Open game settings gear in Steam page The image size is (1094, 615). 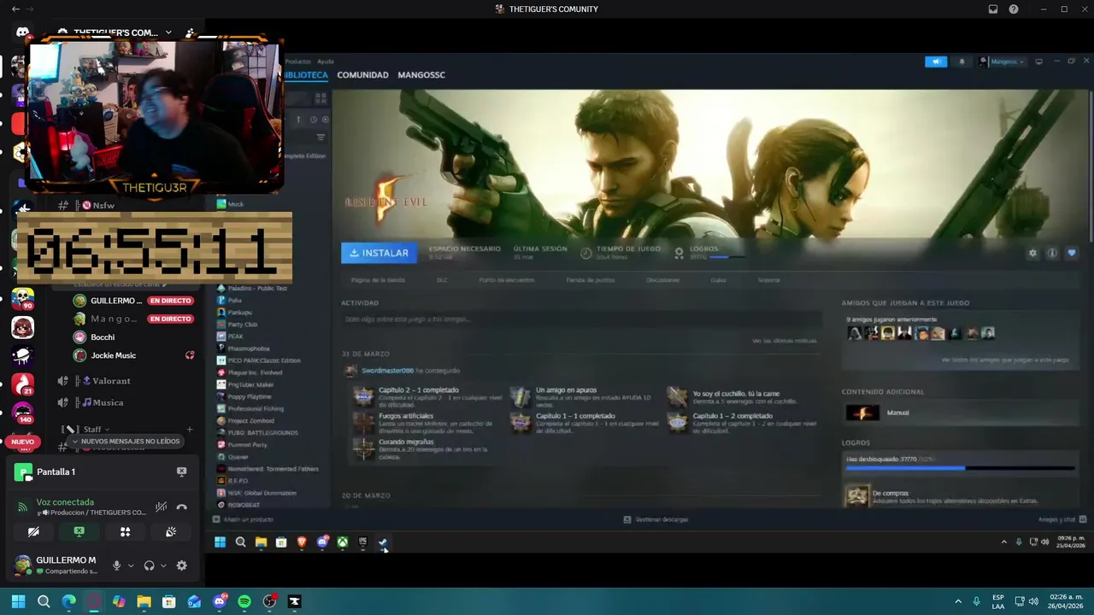(1032, 253)
